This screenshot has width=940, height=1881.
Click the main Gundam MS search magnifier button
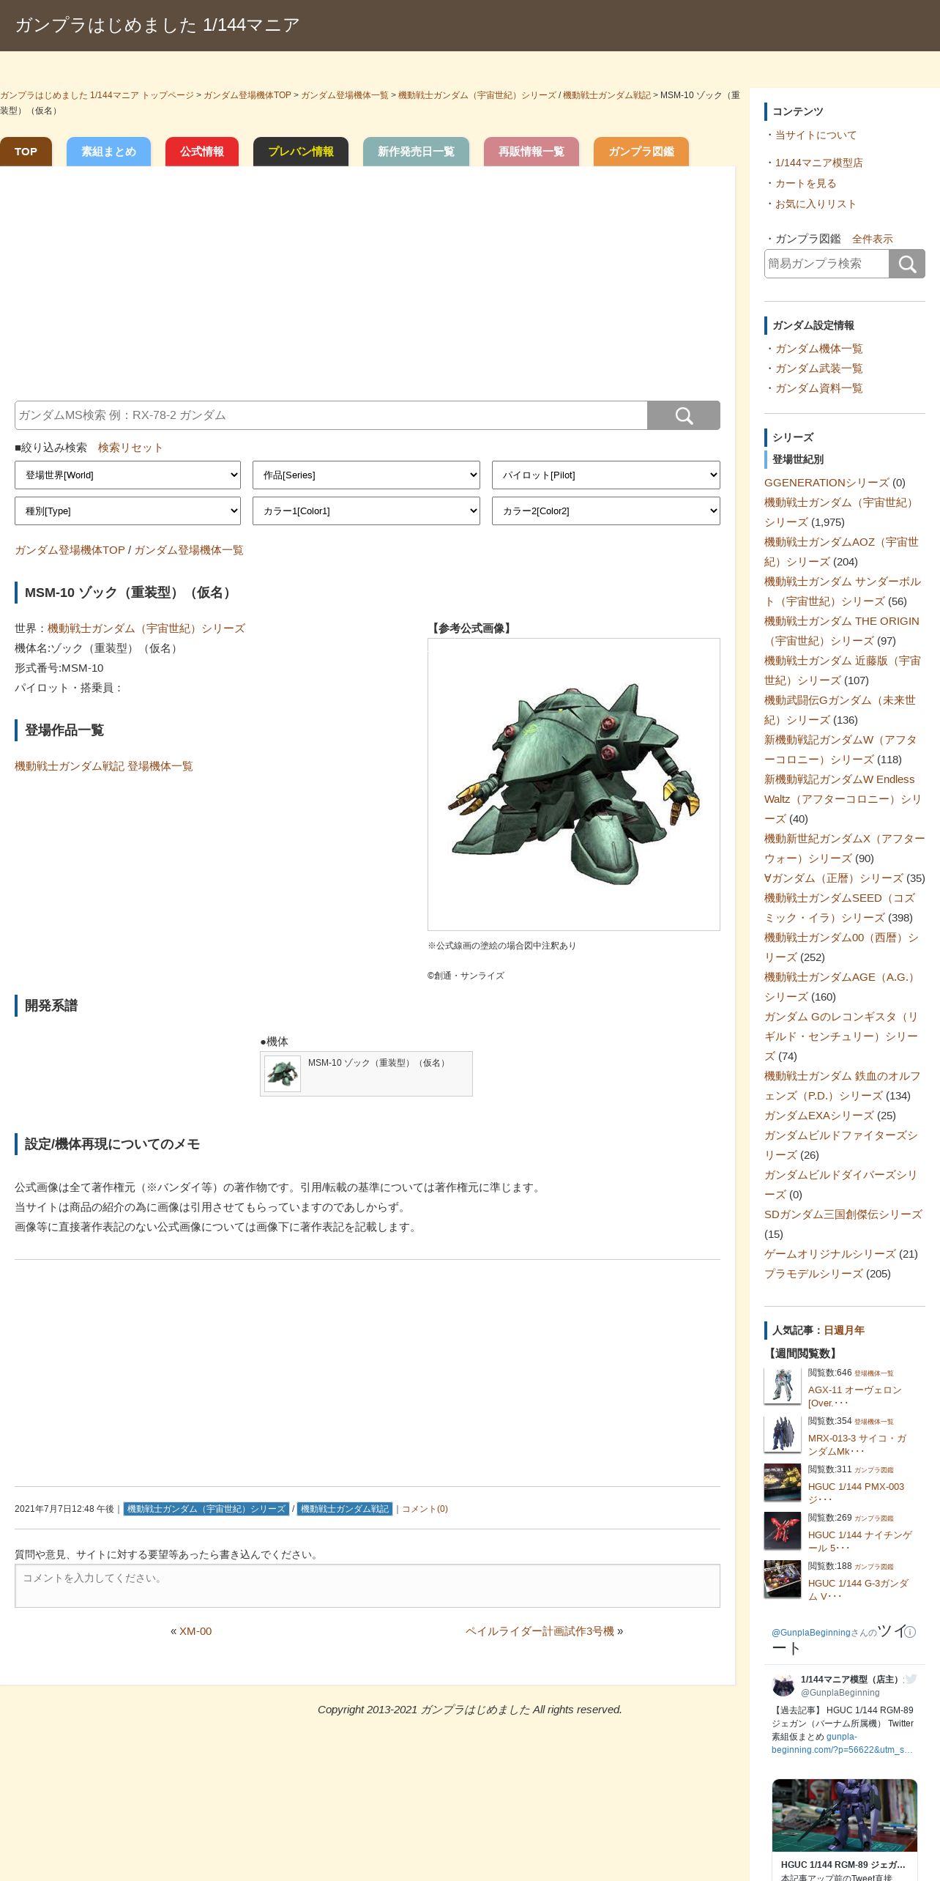(684, 415)
